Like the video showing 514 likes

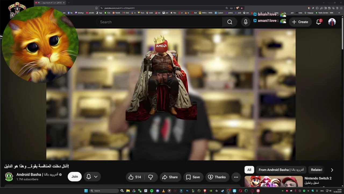(x=135, y=177)
